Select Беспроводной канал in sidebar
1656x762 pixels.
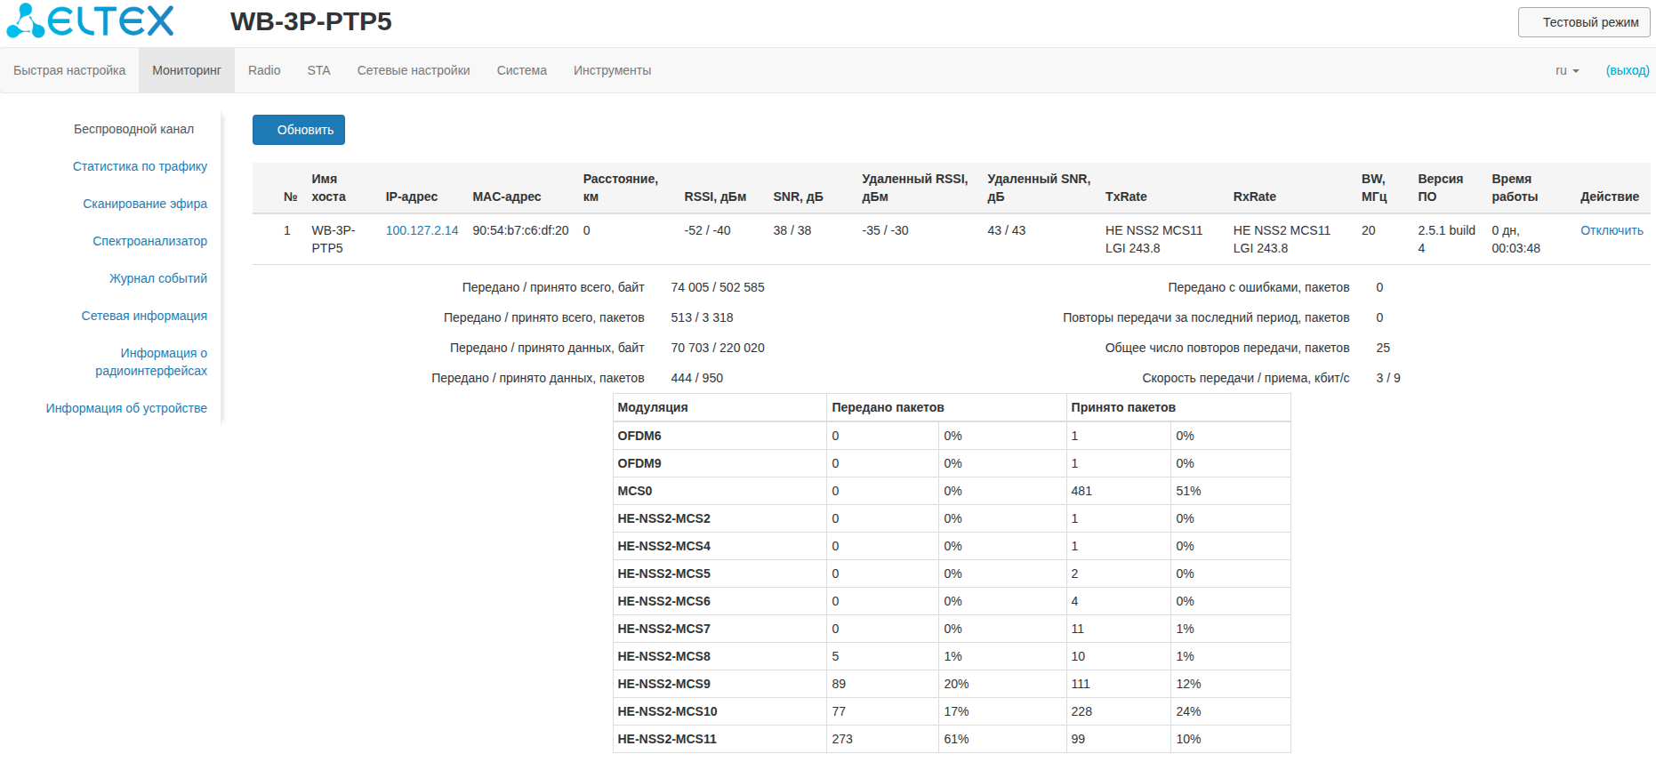(x=133, y=130)
